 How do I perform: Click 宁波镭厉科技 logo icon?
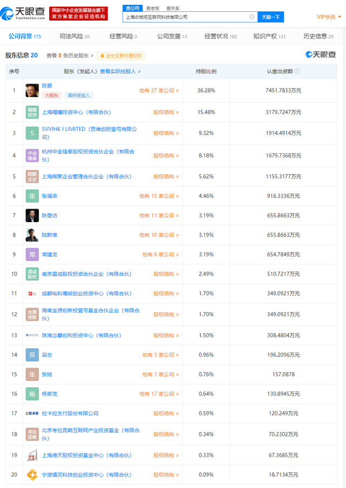click(x=32, y=474)
